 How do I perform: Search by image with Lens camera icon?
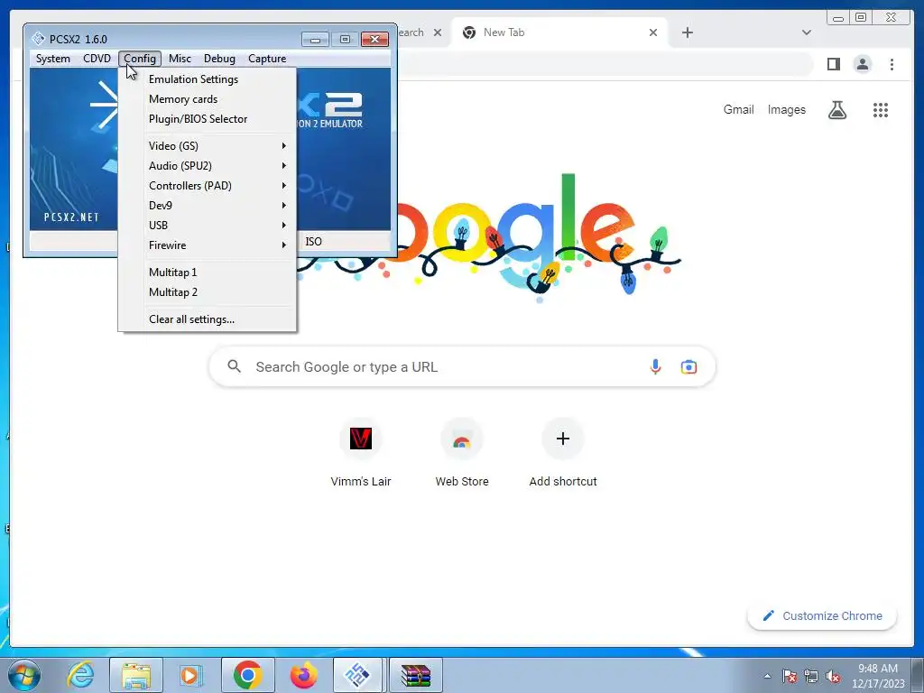688,367
